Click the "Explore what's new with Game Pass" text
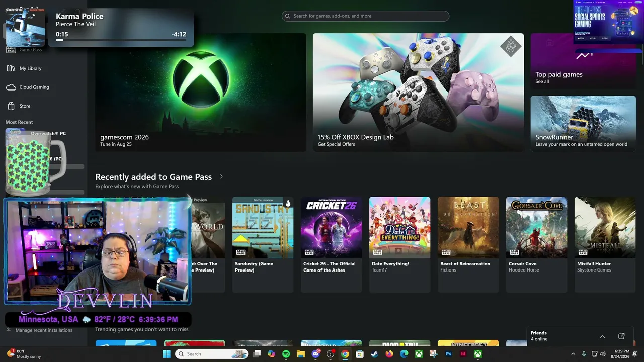The height and width of the screenshot is (362, 644). click(137, 187)
